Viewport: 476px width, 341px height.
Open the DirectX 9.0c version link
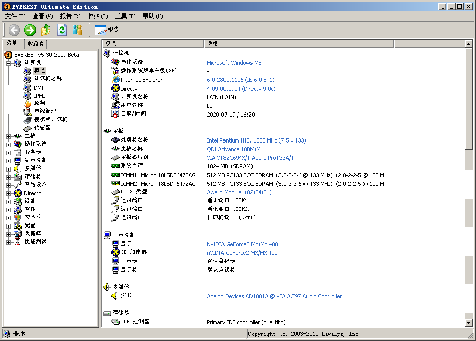click(x=241, y=89)
